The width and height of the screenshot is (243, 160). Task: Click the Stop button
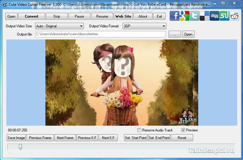(x=57, y=16)
